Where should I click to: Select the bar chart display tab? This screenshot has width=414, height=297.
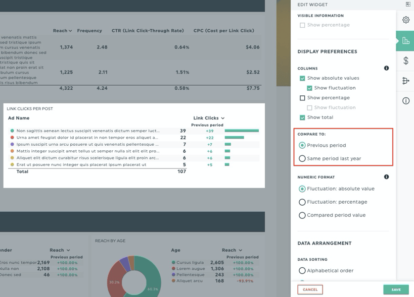tap(405, 41)
